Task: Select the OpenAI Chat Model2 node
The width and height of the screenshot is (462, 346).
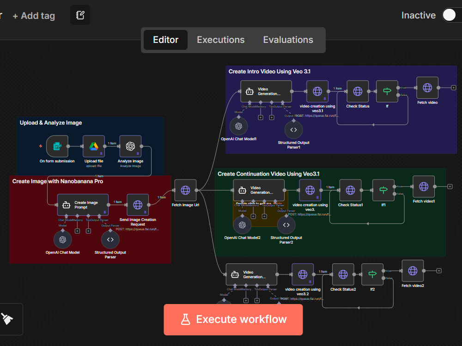Action: (242, 225)
